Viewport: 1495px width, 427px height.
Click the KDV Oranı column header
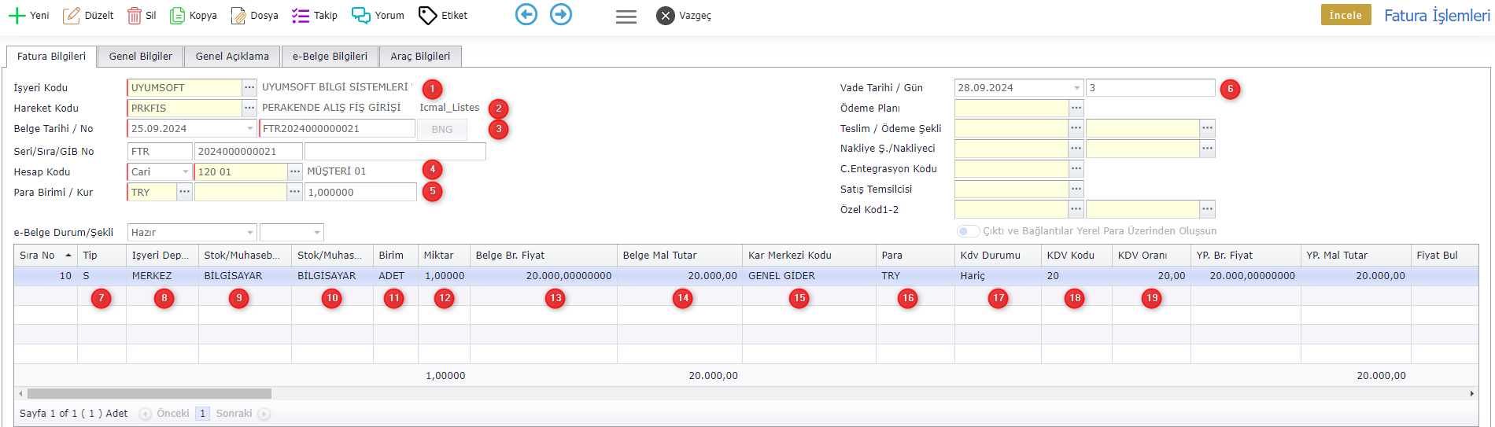point(1151,256)
